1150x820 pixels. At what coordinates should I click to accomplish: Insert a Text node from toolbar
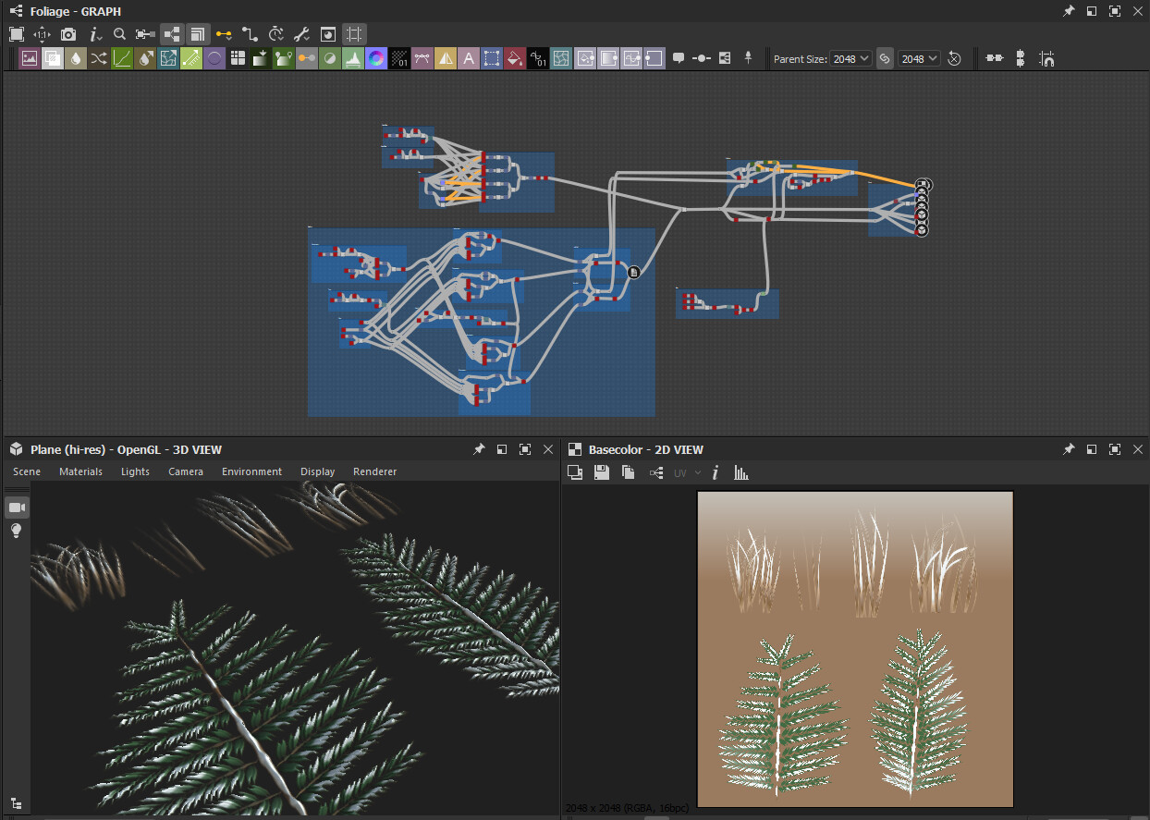coord(469,58)
